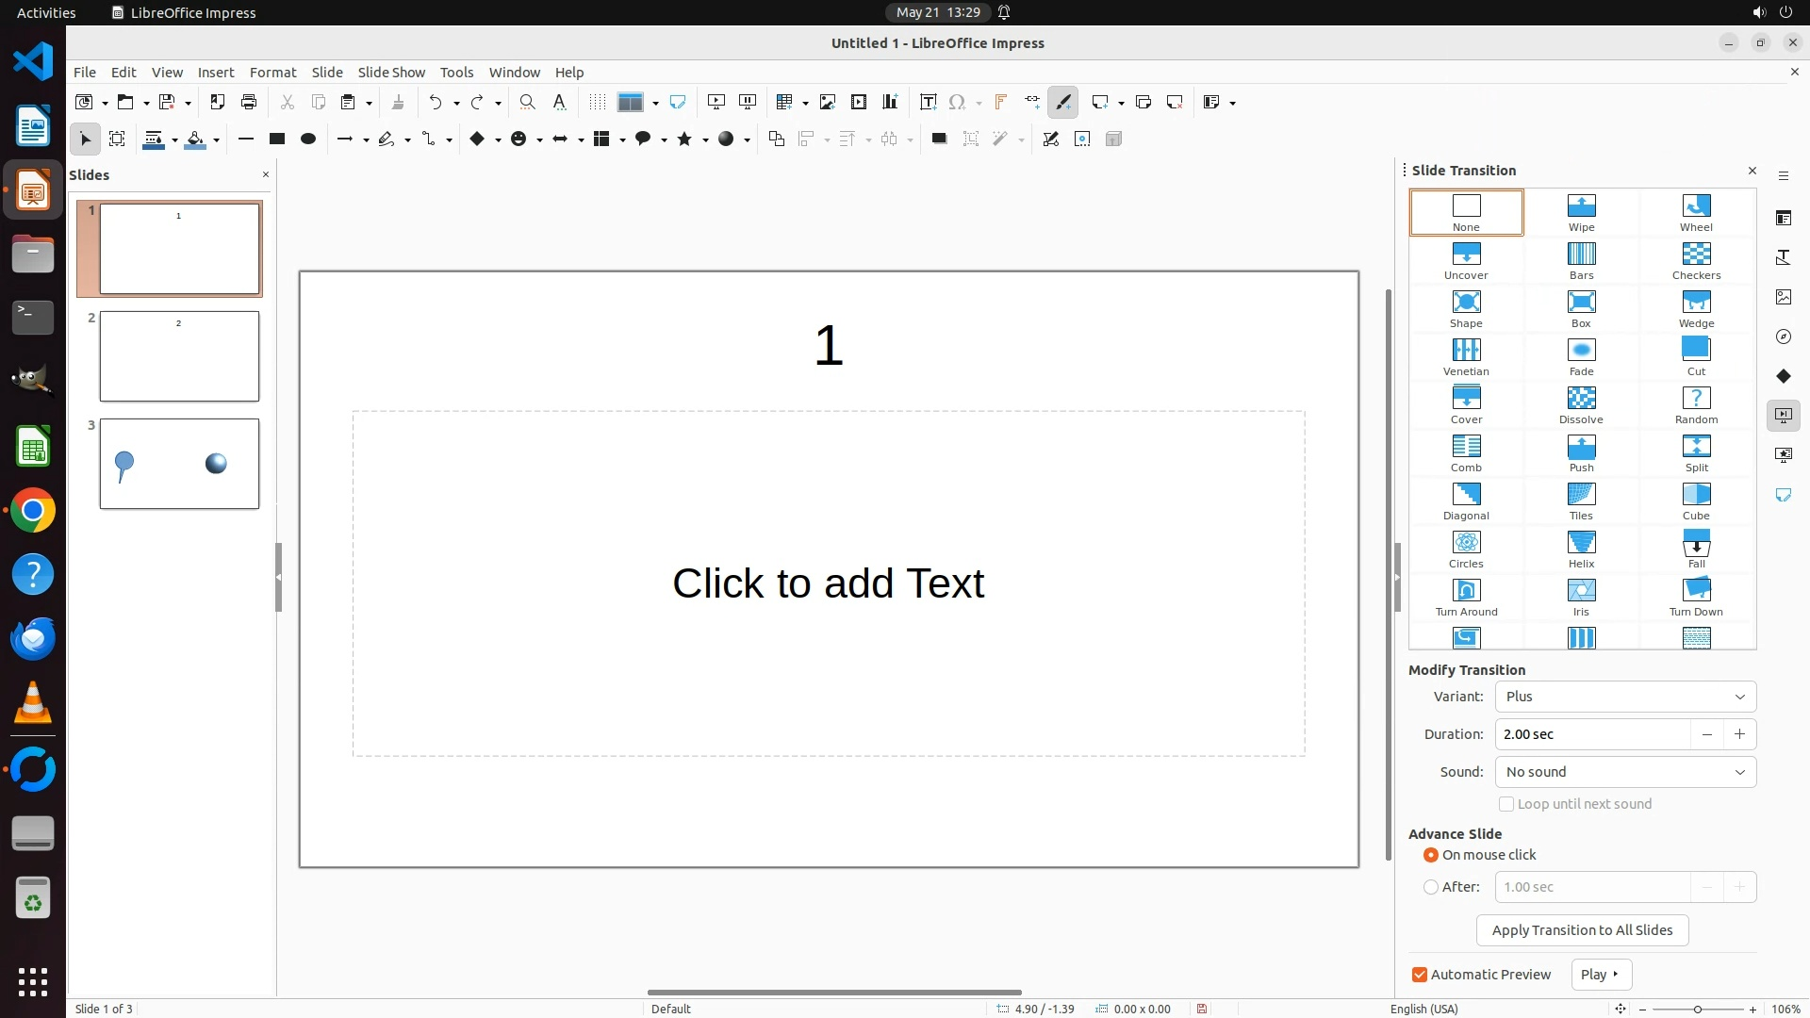Click the Print icon in toolbar
The height and width of the screenshot is (1018, 1810).
[249, 102]
